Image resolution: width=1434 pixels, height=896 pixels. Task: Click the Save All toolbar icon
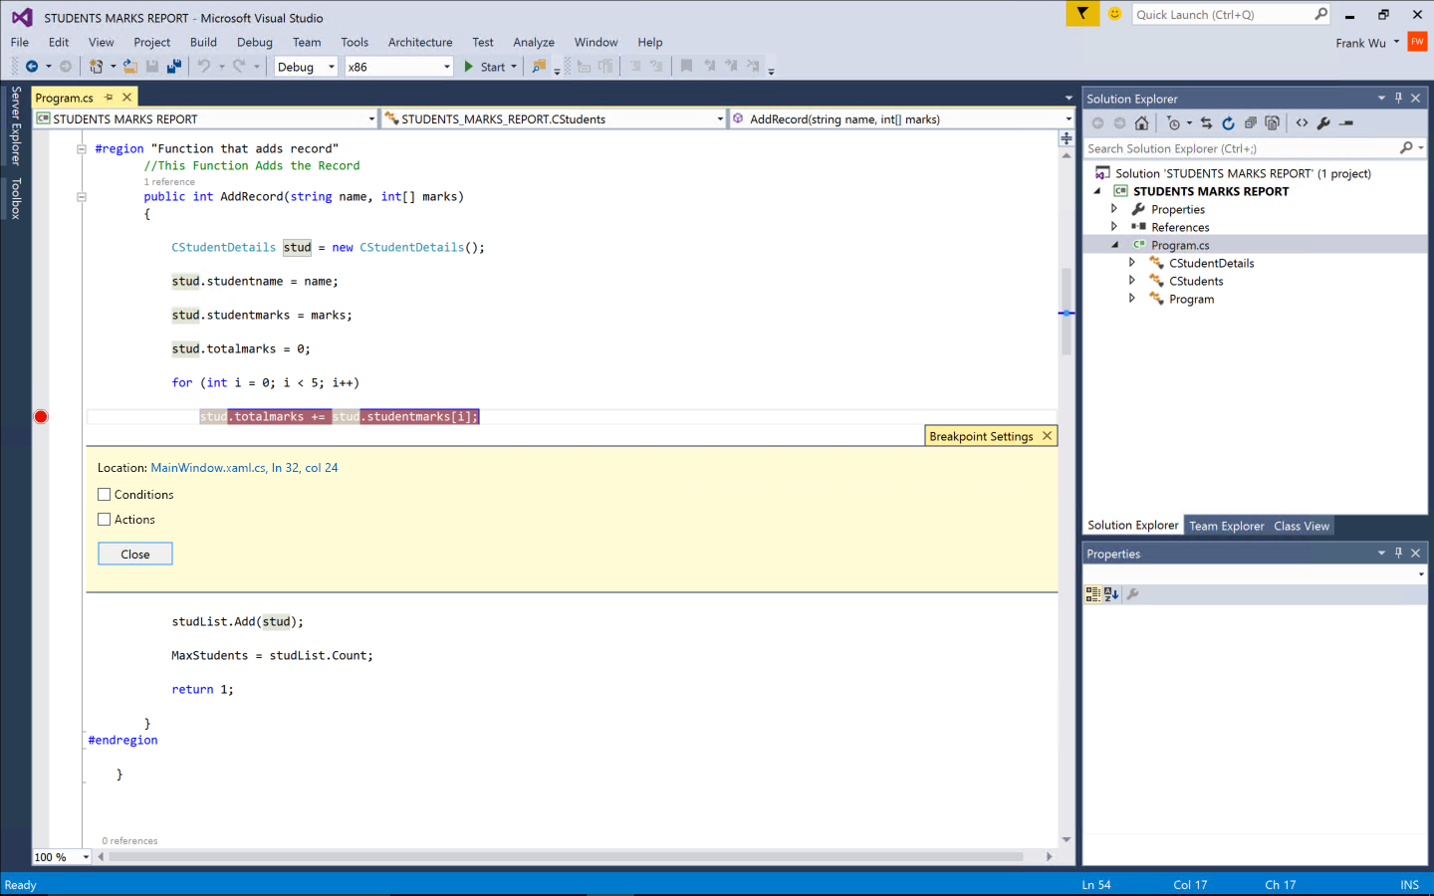coord(174,67)
